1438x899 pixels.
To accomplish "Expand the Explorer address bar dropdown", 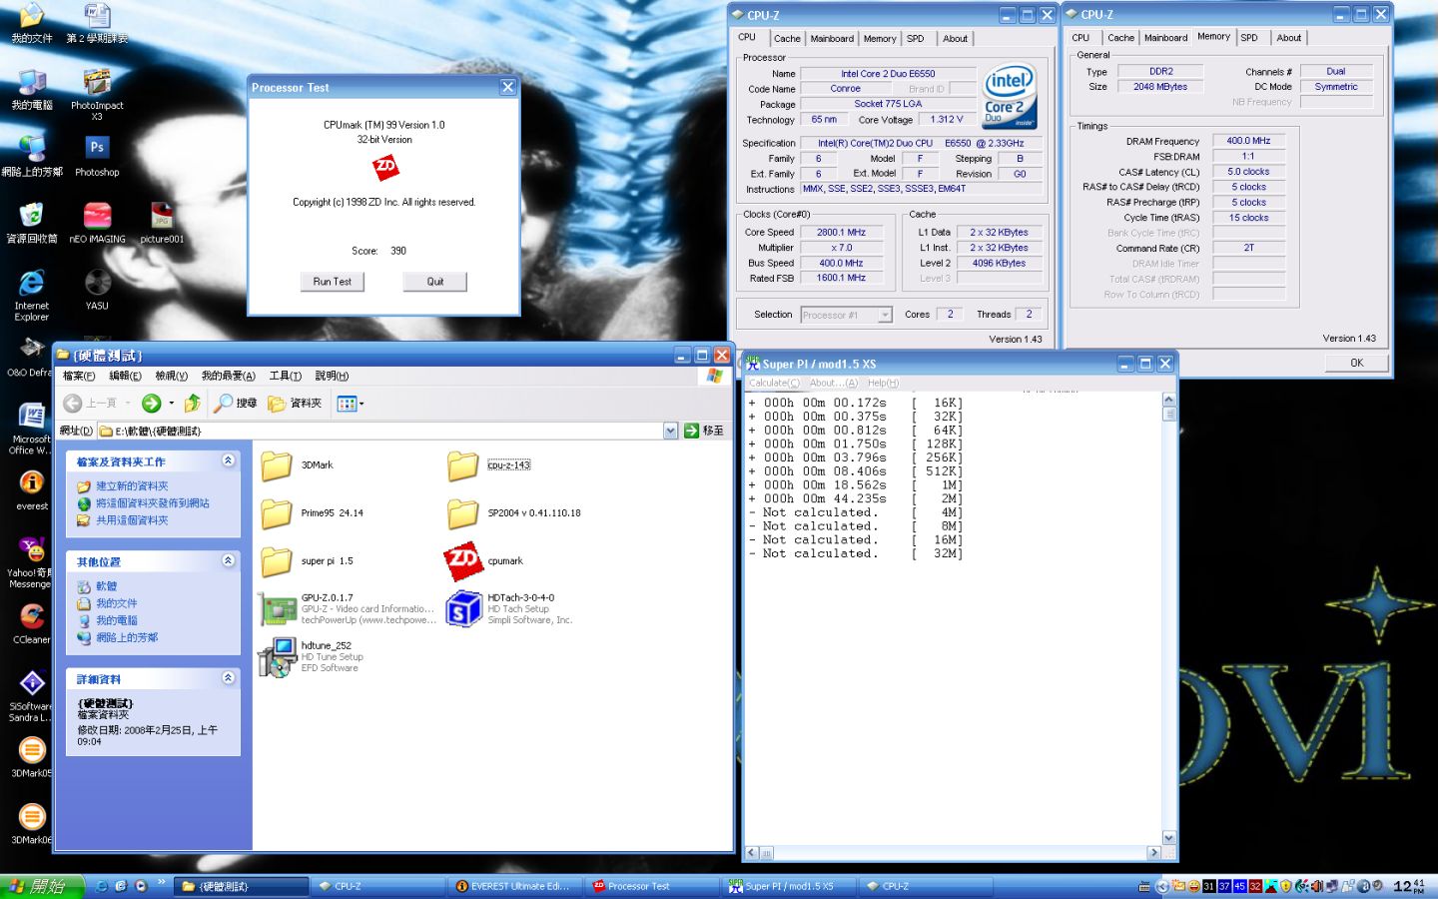I will point(670,431).
